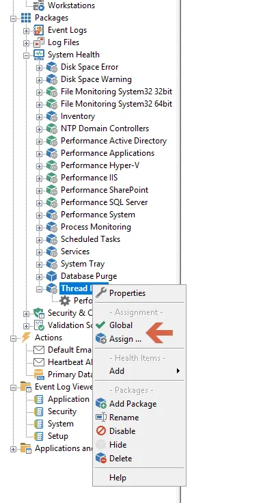Select the Event Log Viewer folder row
The width and height of the screenshot is (263, 503).
[x=64, y=387]
